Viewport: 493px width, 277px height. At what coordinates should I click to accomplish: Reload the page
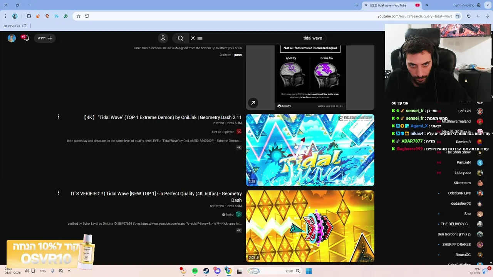click(469, 16)
